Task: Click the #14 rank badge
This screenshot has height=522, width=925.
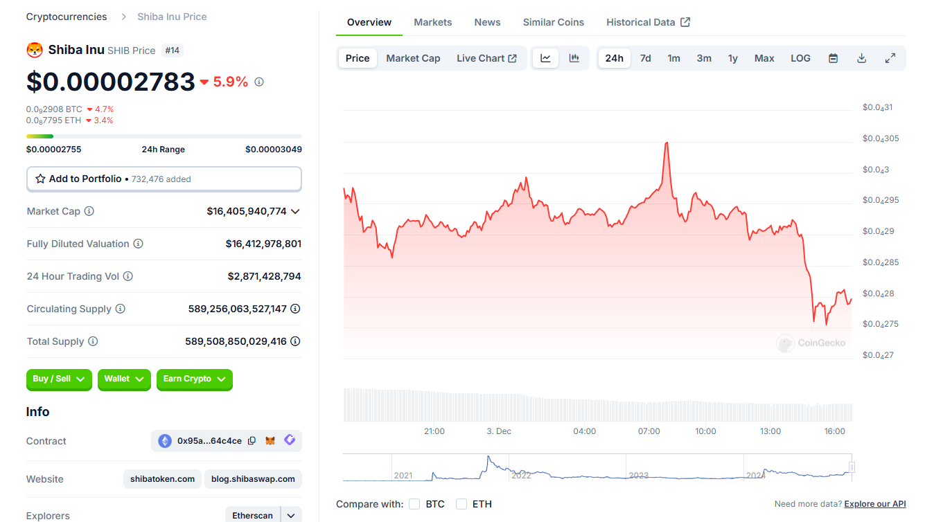Action: 173,50
